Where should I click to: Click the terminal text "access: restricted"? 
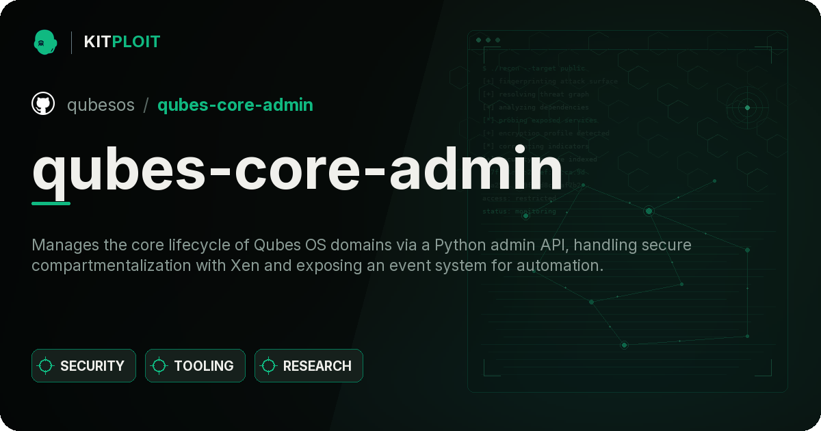coord(519,198)
